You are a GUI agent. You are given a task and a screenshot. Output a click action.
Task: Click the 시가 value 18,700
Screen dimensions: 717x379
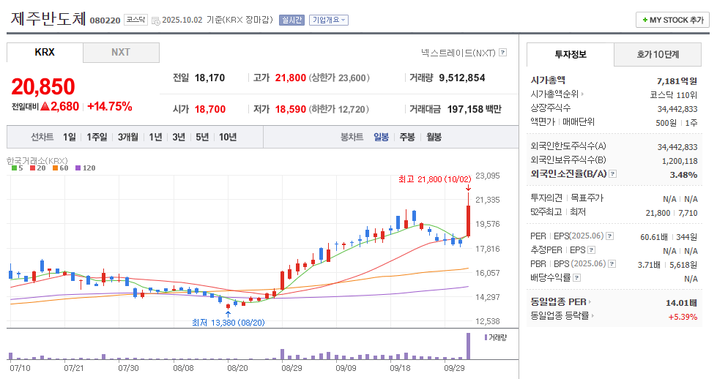point(210,109)
